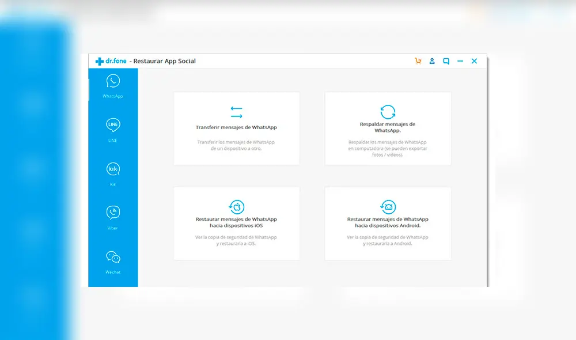This screenshot has width=576, height=340.
Task: Switch to the Kik sidebar icon
Action: [113, 169]
